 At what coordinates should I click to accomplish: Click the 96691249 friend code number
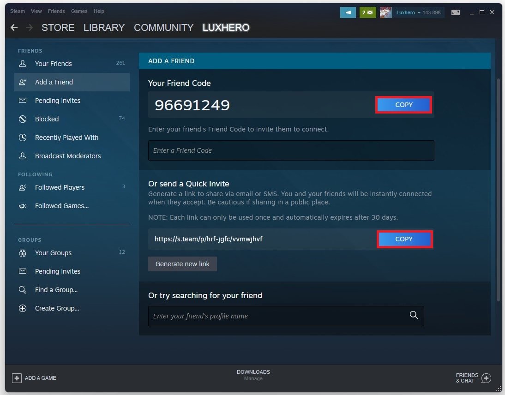[192, 105]
